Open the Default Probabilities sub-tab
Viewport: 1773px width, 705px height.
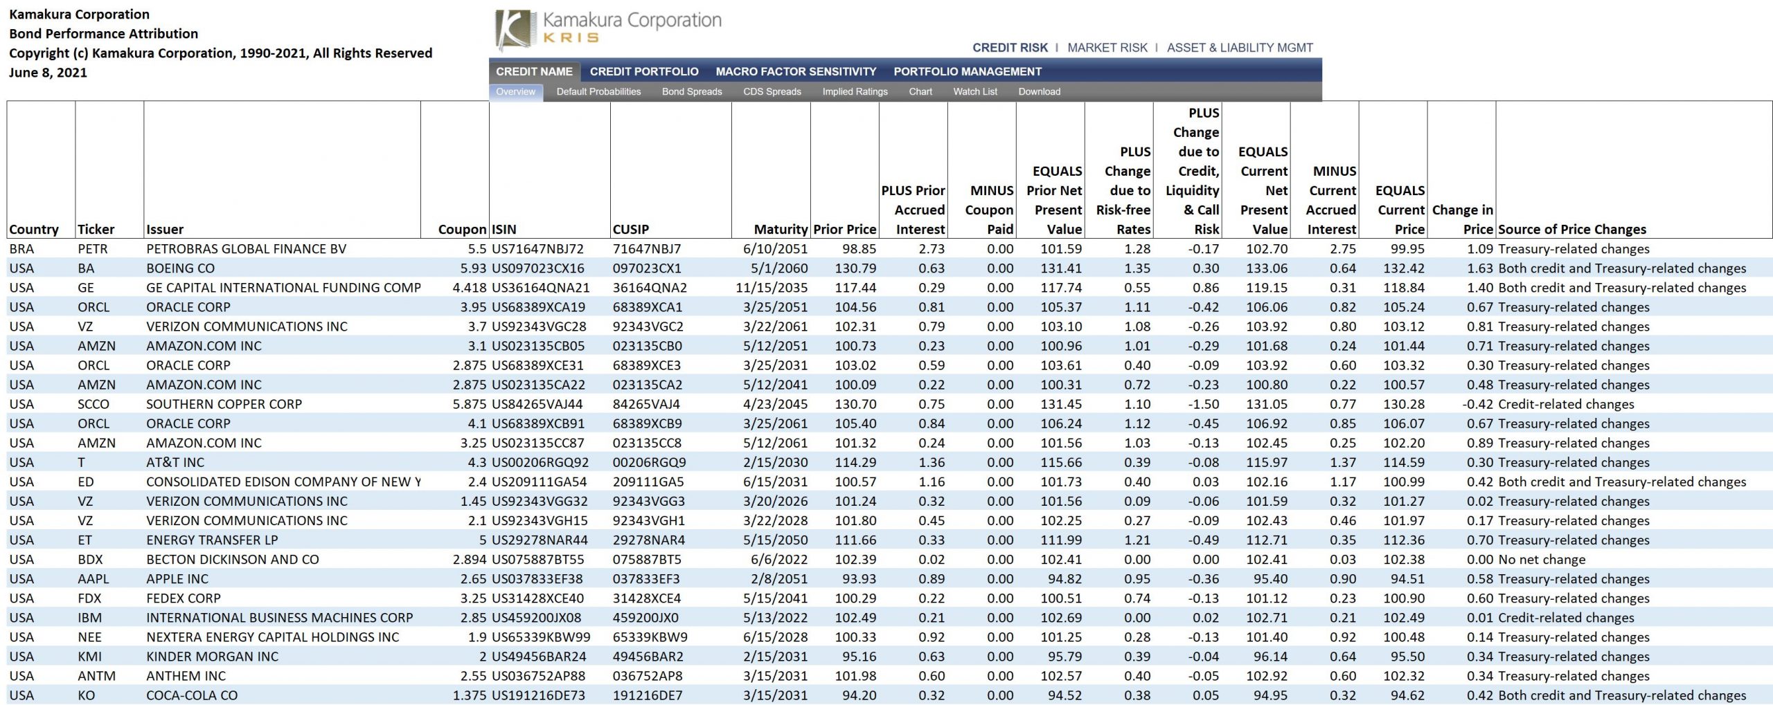(x=598, y=91)
